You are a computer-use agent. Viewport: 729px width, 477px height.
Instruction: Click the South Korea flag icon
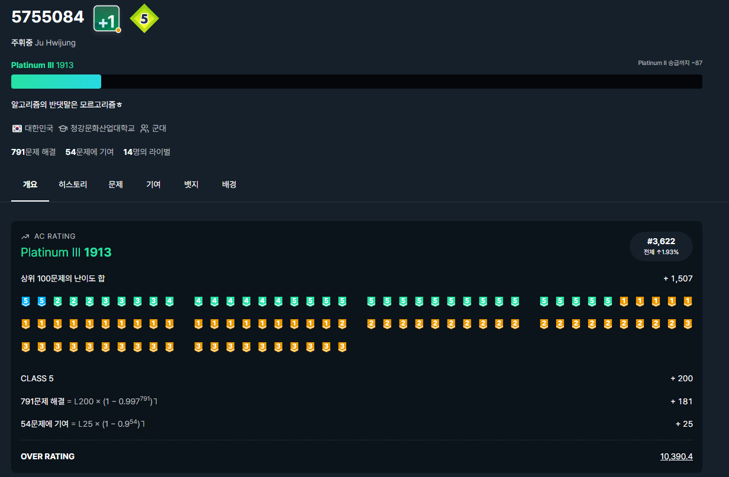17,128
